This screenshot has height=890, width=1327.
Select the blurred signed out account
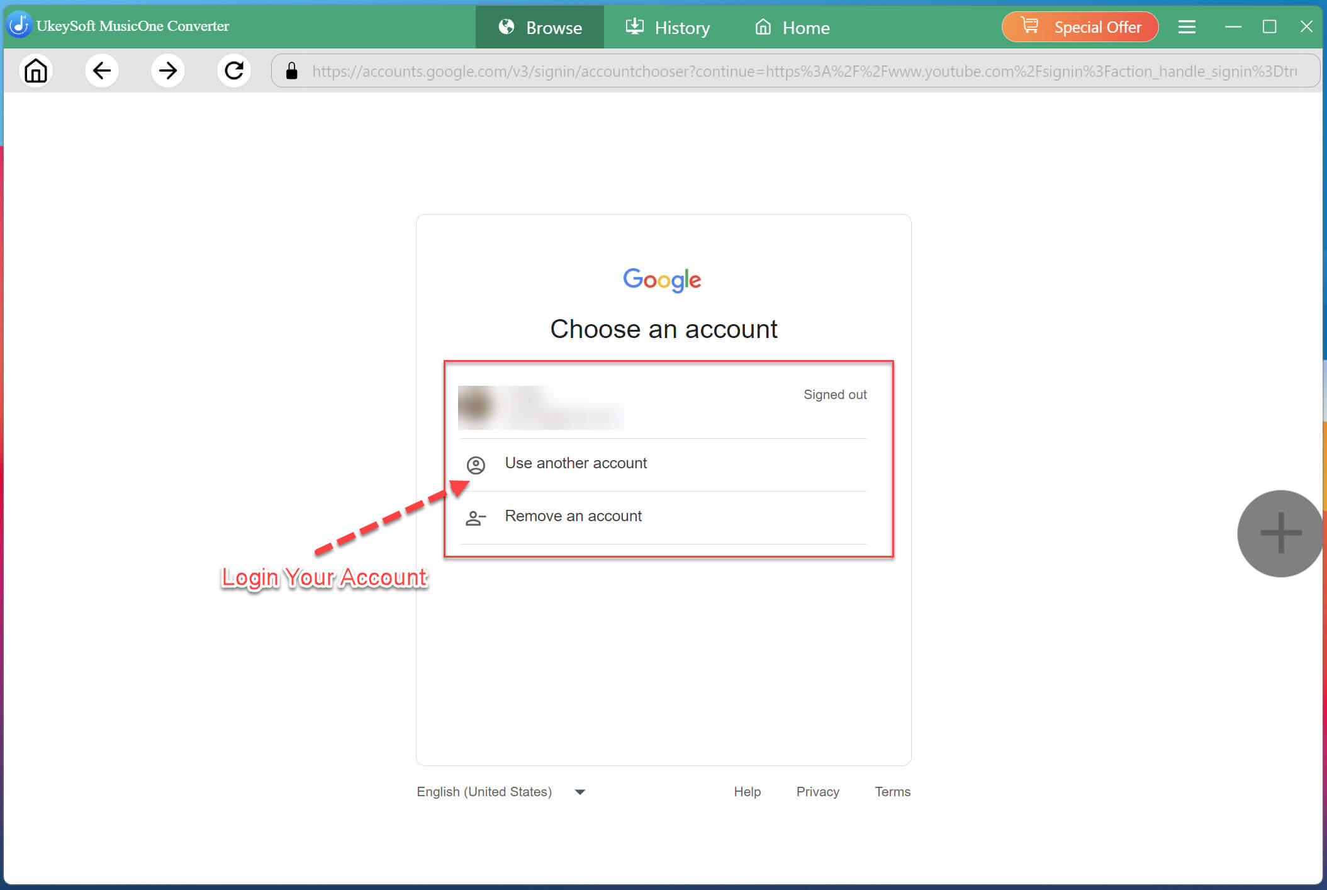point(663,407)
